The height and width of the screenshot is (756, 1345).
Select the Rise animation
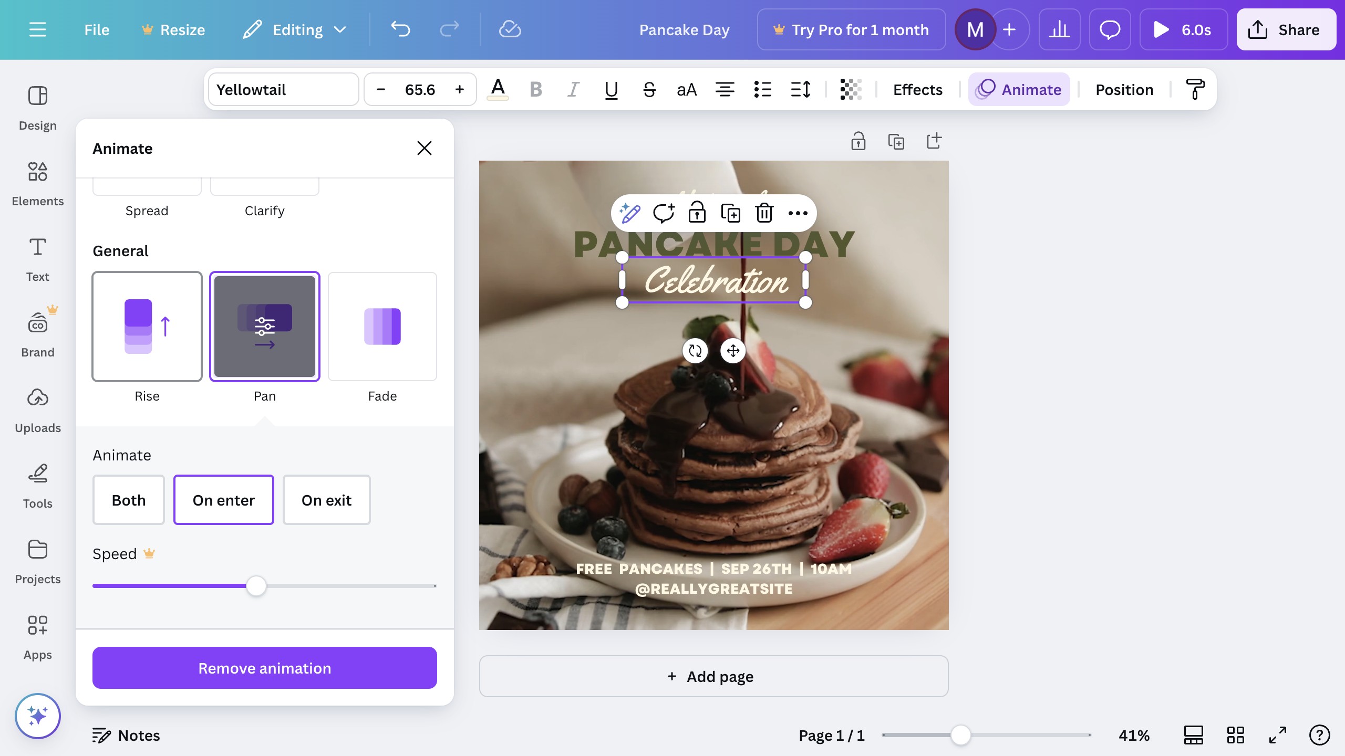[x=147, y=327]
